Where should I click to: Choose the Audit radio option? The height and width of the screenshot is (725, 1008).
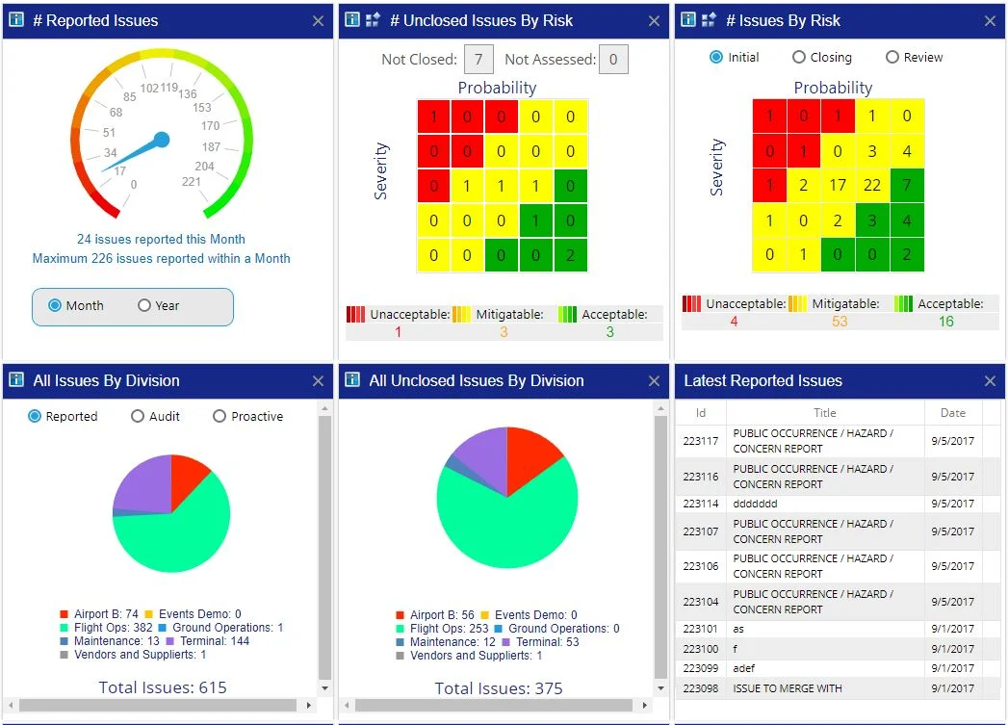click(x=138, y=417)
